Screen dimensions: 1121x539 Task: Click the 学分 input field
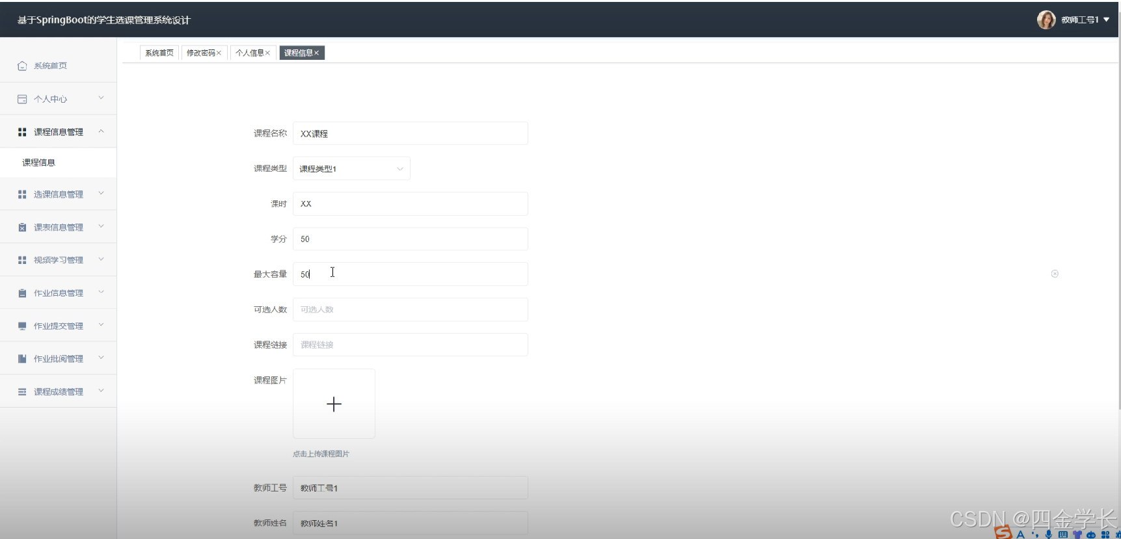pyautogui.click(x=411, y=239)
